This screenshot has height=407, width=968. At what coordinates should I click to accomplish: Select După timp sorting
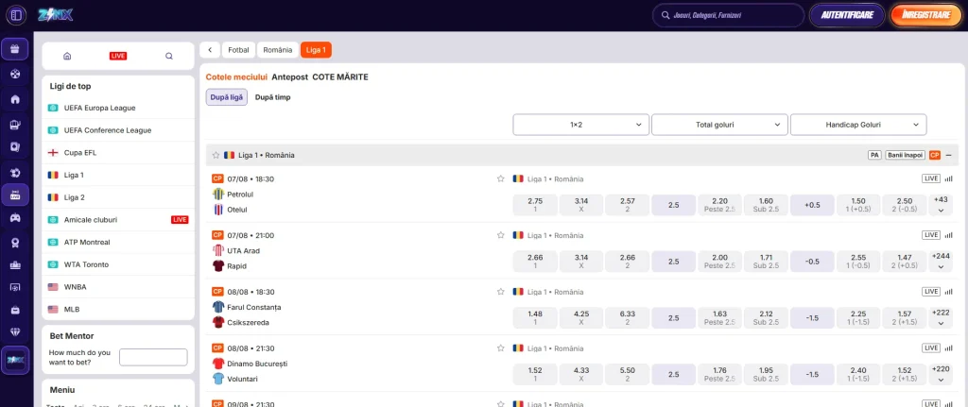click(273, 97)
